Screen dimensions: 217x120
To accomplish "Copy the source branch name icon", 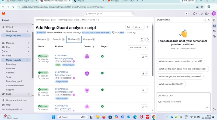I will tap(113, 33).
